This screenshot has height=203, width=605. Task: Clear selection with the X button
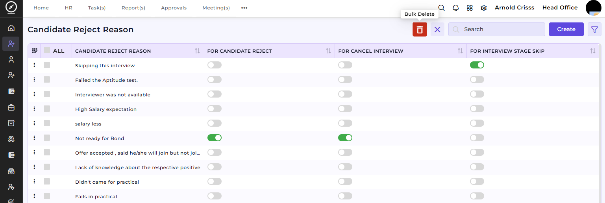[x=437, y=30]
